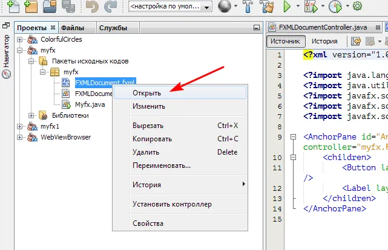This screenshot has height=250, width=388.
Task: Run the project with green play icon
Action: (287, 6)
